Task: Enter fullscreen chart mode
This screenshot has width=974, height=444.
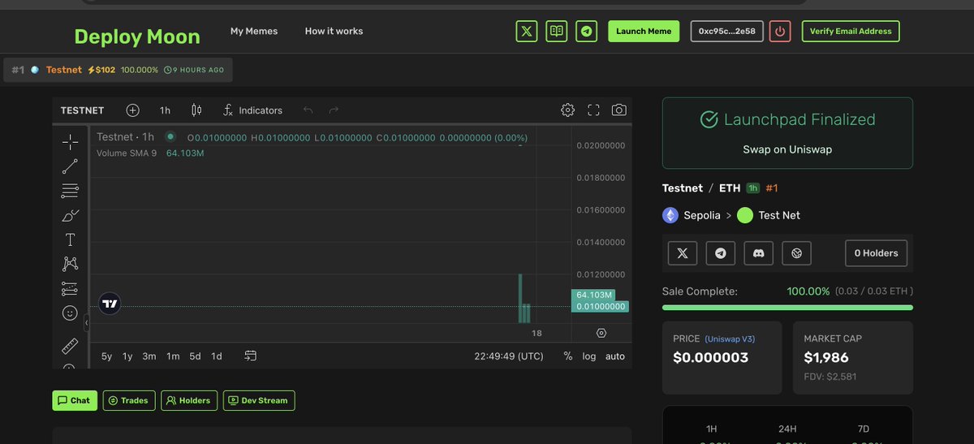Action: tap(593, 110)
